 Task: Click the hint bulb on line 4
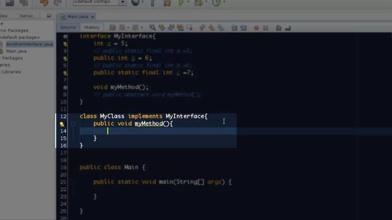tap(65, 59)
